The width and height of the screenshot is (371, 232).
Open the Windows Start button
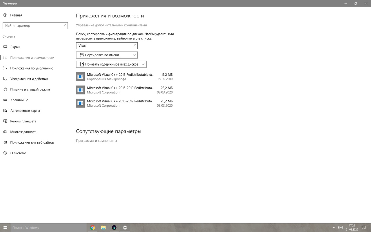pos(5,228)
